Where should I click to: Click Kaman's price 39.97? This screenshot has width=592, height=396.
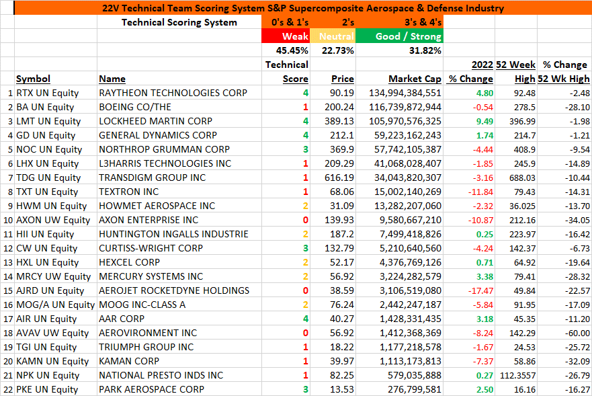pyautogui.click(x=332, y=361)
